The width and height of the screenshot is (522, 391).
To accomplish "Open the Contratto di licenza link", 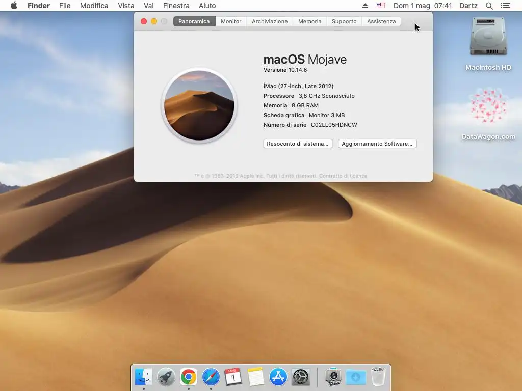I will tap(343, 176).
